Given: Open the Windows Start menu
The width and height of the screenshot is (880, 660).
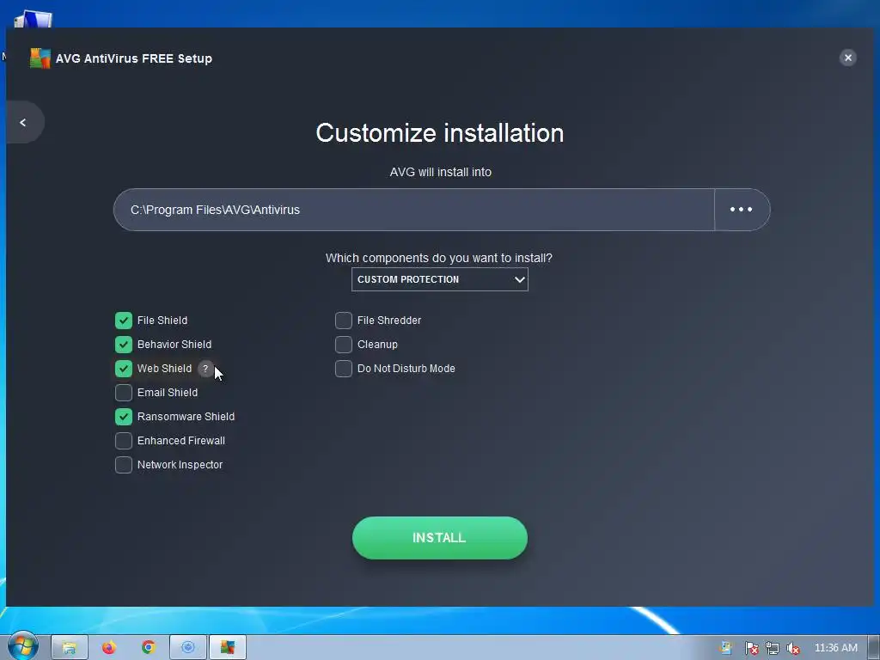Looking at the screenshot, I should [22, 646].
